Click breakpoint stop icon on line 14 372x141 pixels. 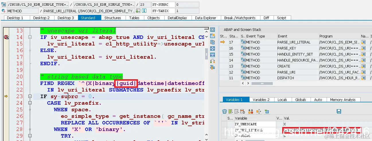(6, 37)
